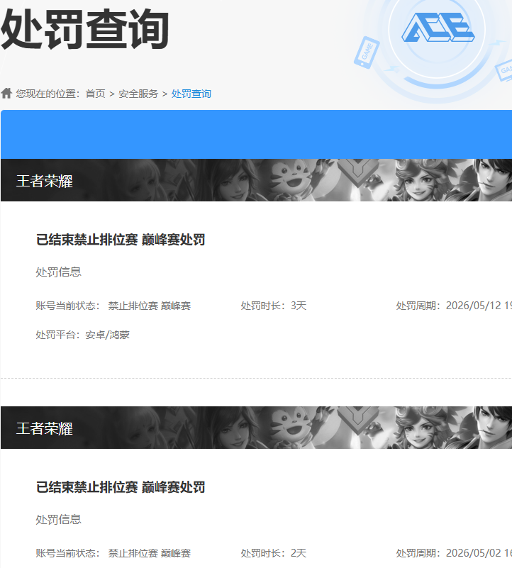Click the 处罚查询 page heading
This screenshot has width=512, height=568.
click(x=85, y=30)
